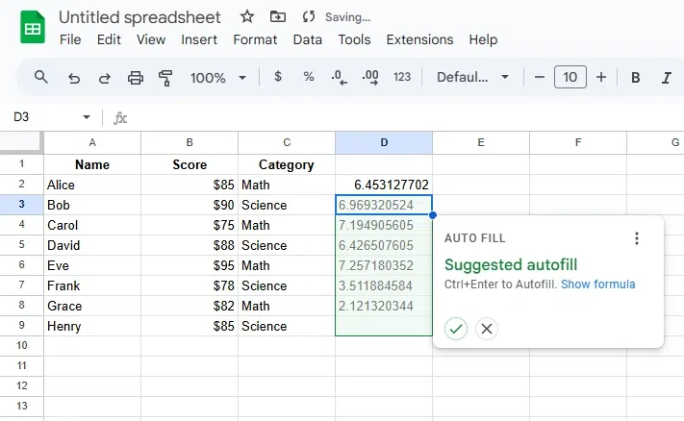This screenshot has height=421, width=684.
Task: Select the paint format tool
Action: coord(165,78)
